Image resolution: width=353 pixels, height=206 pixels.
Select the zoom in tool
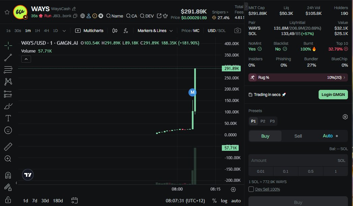tap(8, 159)
